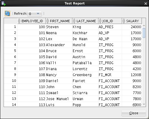Select first name cell John
Screen dimensions: 149x119
click(x=59, y=87)
